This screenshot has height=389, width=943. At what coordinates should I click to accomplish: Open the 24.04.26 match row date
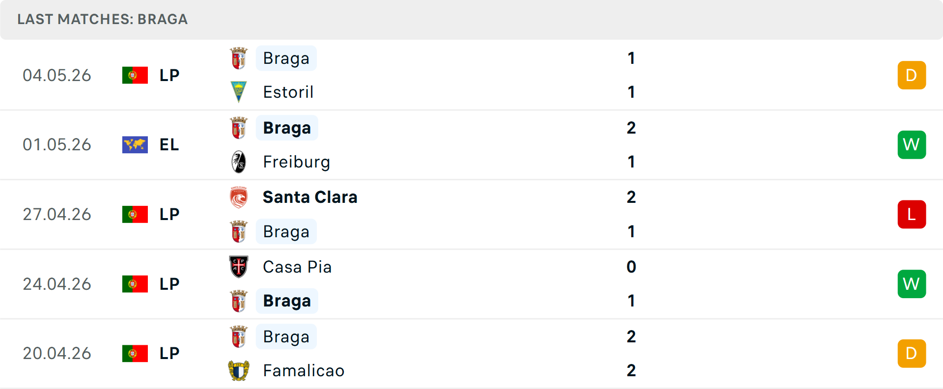pos(57,284)
